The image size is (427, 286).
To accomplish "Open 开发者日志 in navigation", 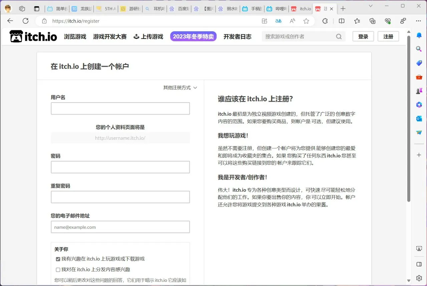I will (238, 37).
